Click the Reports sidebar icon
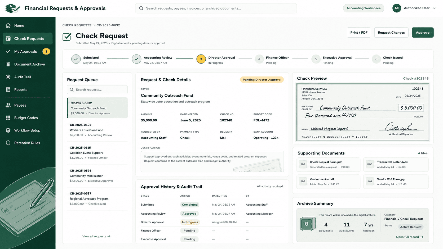The height and width of the screenshot is (249, 443). [x=8, y=90]
